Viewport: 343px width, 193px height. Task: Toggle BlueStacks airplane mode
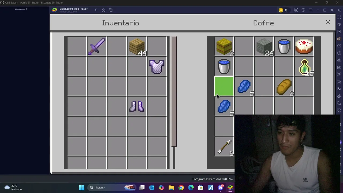click(339, 96)
